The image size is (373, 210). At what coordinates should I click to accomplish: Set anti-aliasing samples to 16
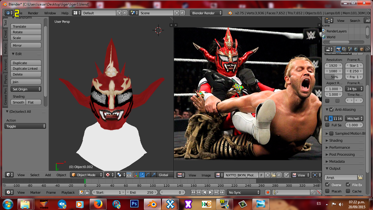[x=340, y=118]
